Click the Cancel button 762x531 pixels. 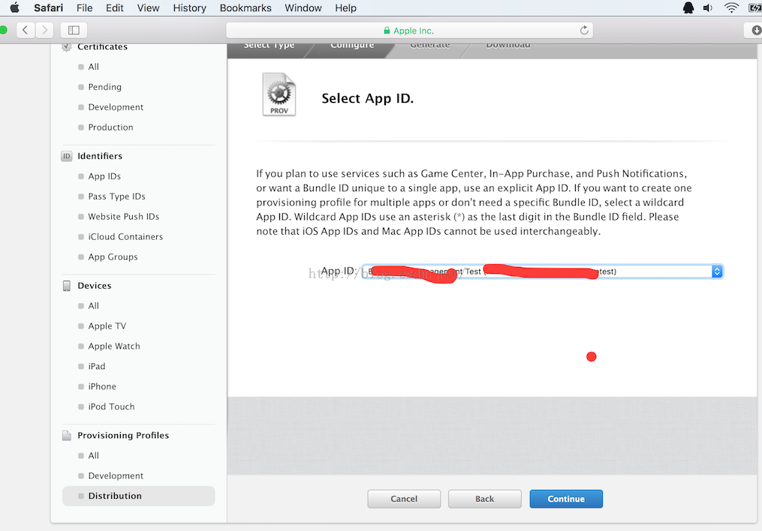[x=404, y=499]
